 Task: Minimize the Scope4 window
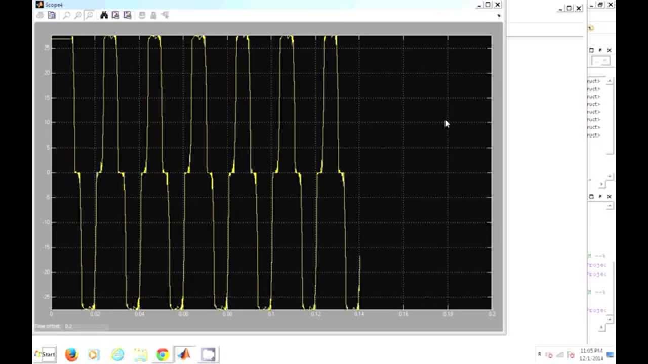click(x=479, y=5)
